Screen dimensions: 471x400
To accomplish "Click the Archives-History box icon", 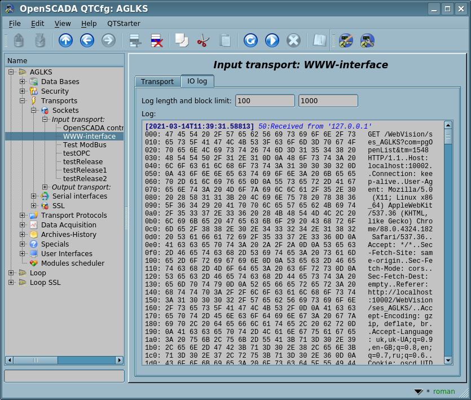I will pos(34,234).
